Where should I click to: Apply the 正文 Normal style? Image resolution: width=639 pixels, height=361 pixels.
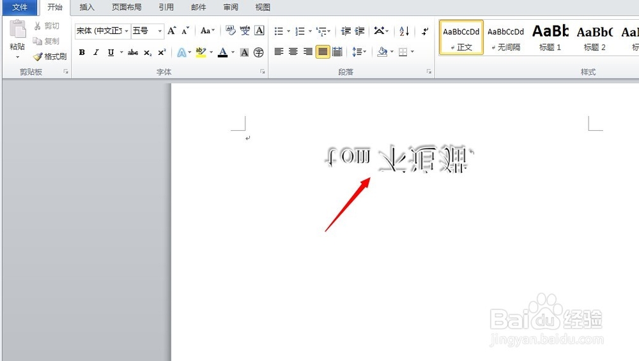461,38
